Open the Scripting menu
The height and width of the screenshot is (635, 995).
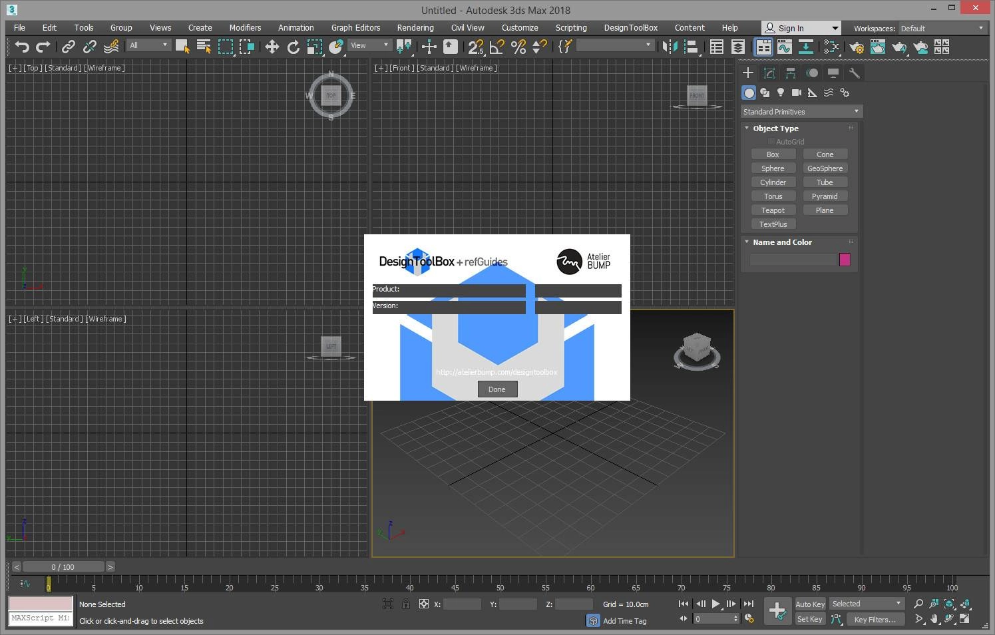tap(571, 28)
